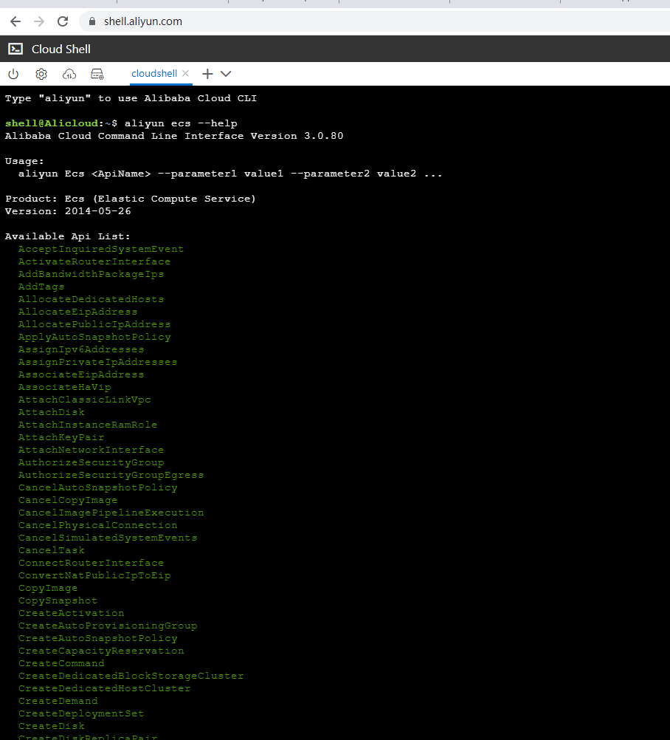This screenshot has height=740, width=670.
Task: Close the cloudshell tab
Action: [x=186, y=73]
